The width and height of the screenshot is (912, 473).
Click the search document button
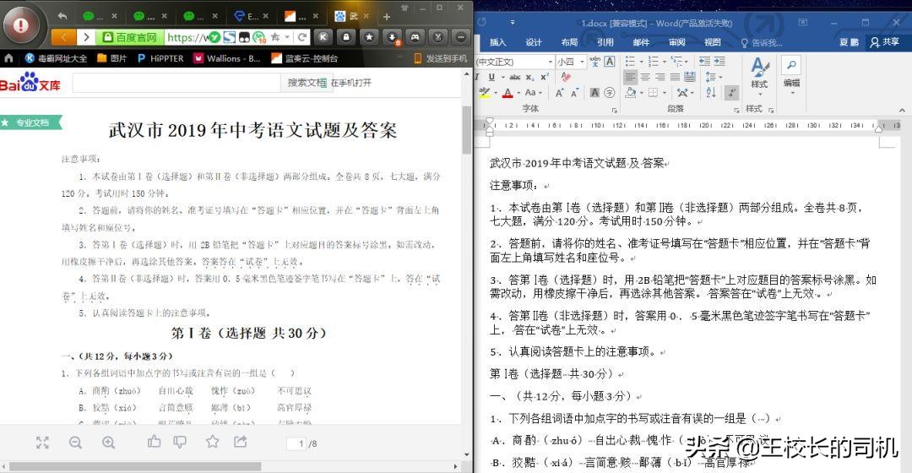tap(307, 83)
